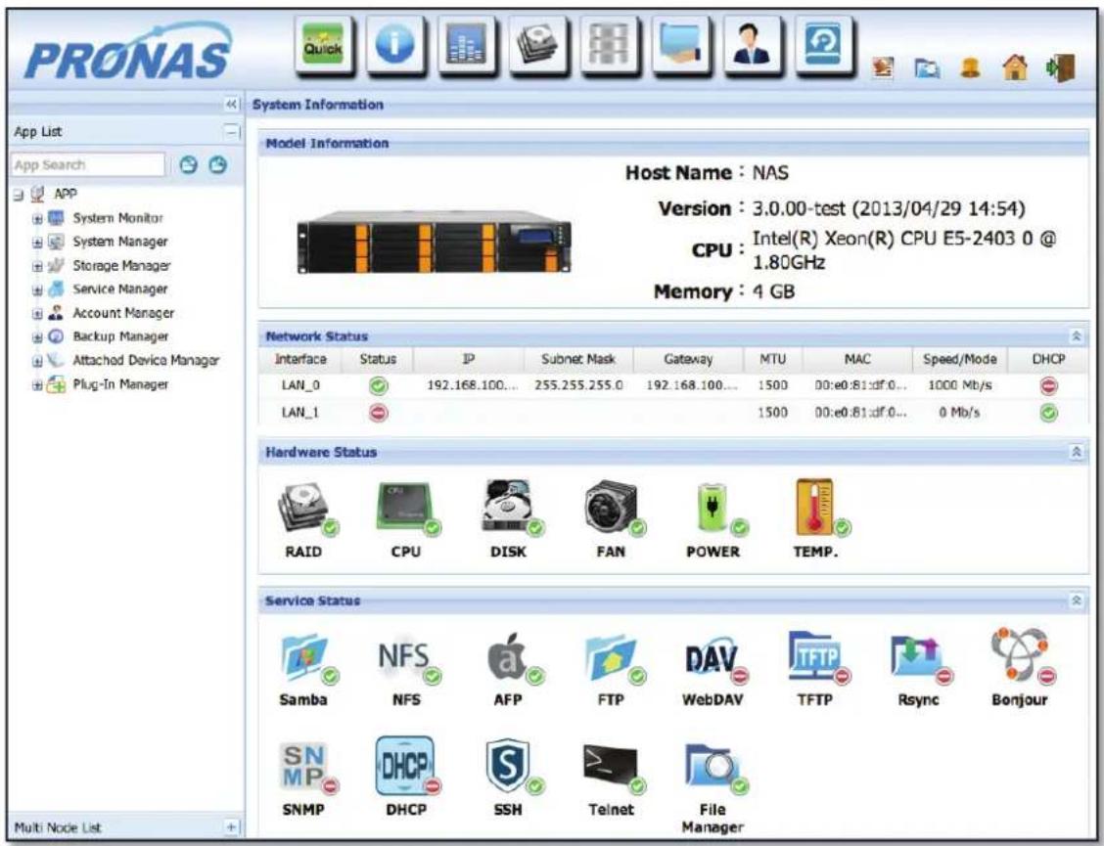This screenshot has height=846, width=1104.
Task: Click the home icon in header
Action: [x=1015, y=67]
